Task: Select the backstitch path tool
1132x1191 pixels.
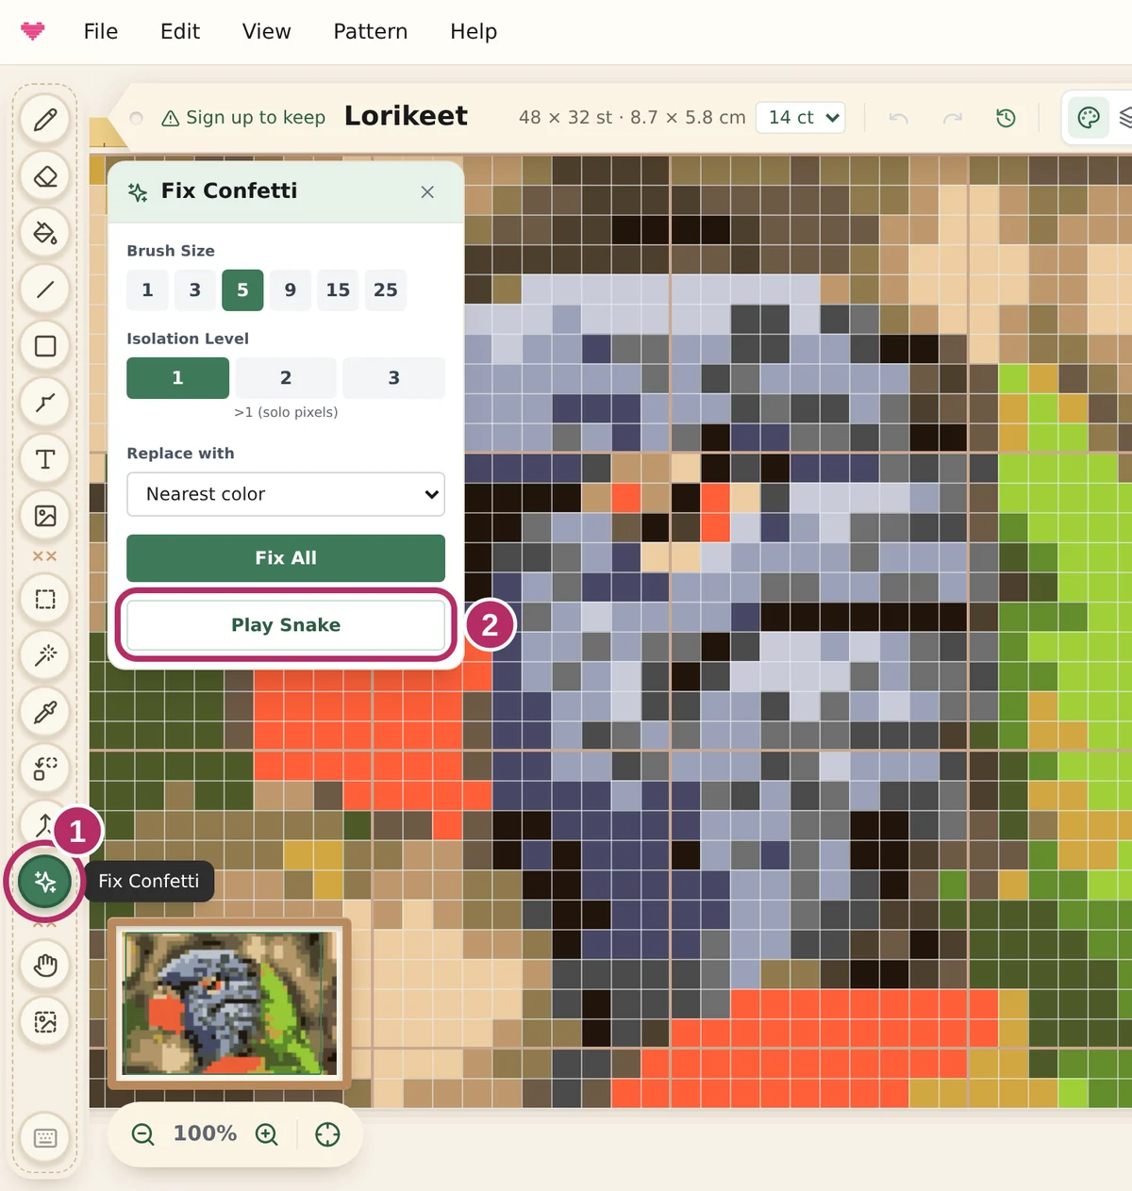Action: 45,403
